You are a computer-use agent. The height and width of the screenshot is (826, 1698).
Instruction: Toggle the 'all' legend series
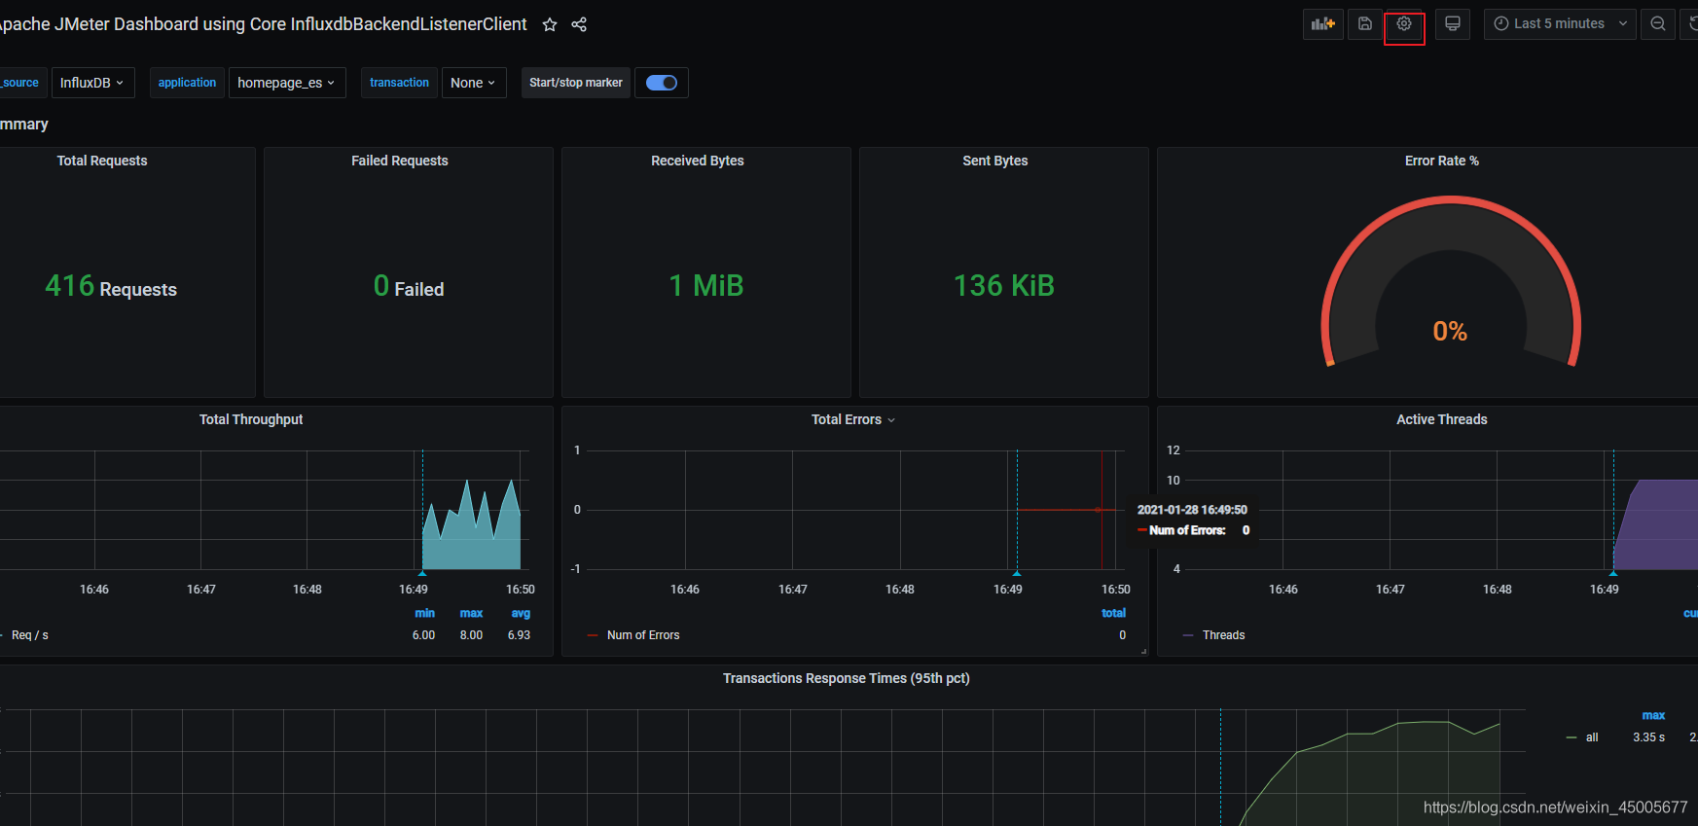click(1592, 737)
